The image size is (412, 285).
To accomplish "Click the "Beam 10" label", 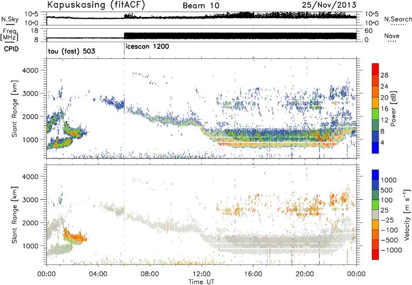I will pyautogui.click(x=201, y=6).
